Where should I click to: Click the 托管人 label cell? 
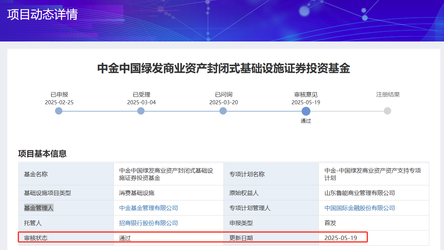click(66, 223)
